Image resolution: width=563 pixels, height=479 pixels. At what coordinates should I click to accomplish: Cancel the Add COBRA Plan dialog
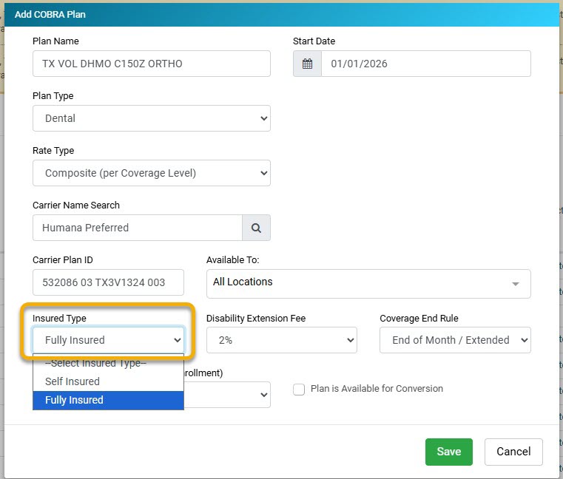(x=513, y=452)
